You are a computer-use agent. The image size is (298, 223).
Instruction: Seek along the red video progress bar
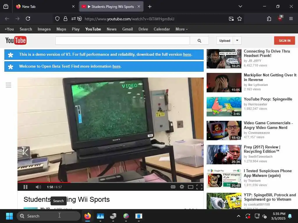pyautogui.click(x=110, y=182)
